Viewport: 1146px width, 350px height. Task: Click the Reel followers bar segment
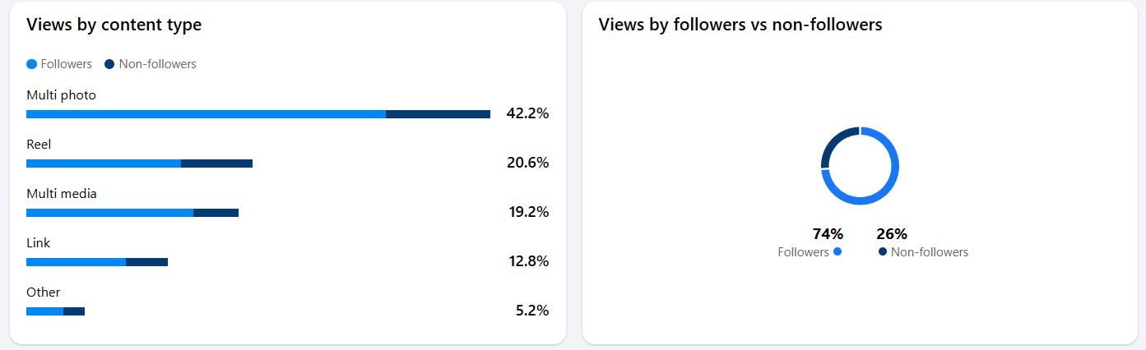[104, 163]
